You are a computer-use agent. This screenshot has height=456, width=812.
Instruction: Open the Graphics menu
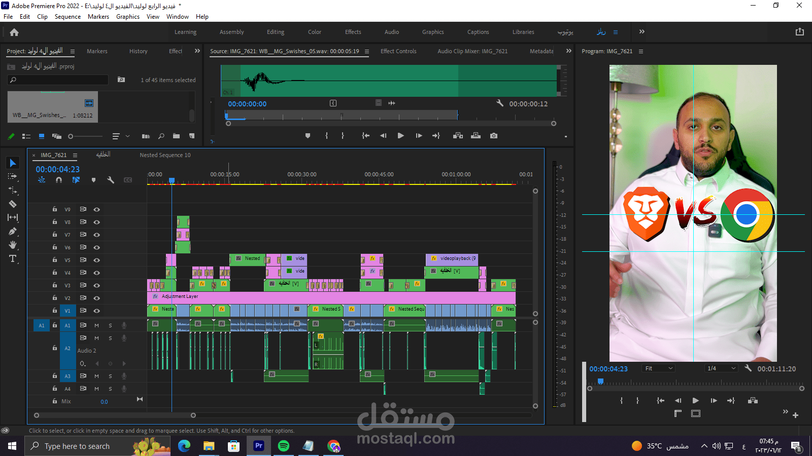pos(128,17)
